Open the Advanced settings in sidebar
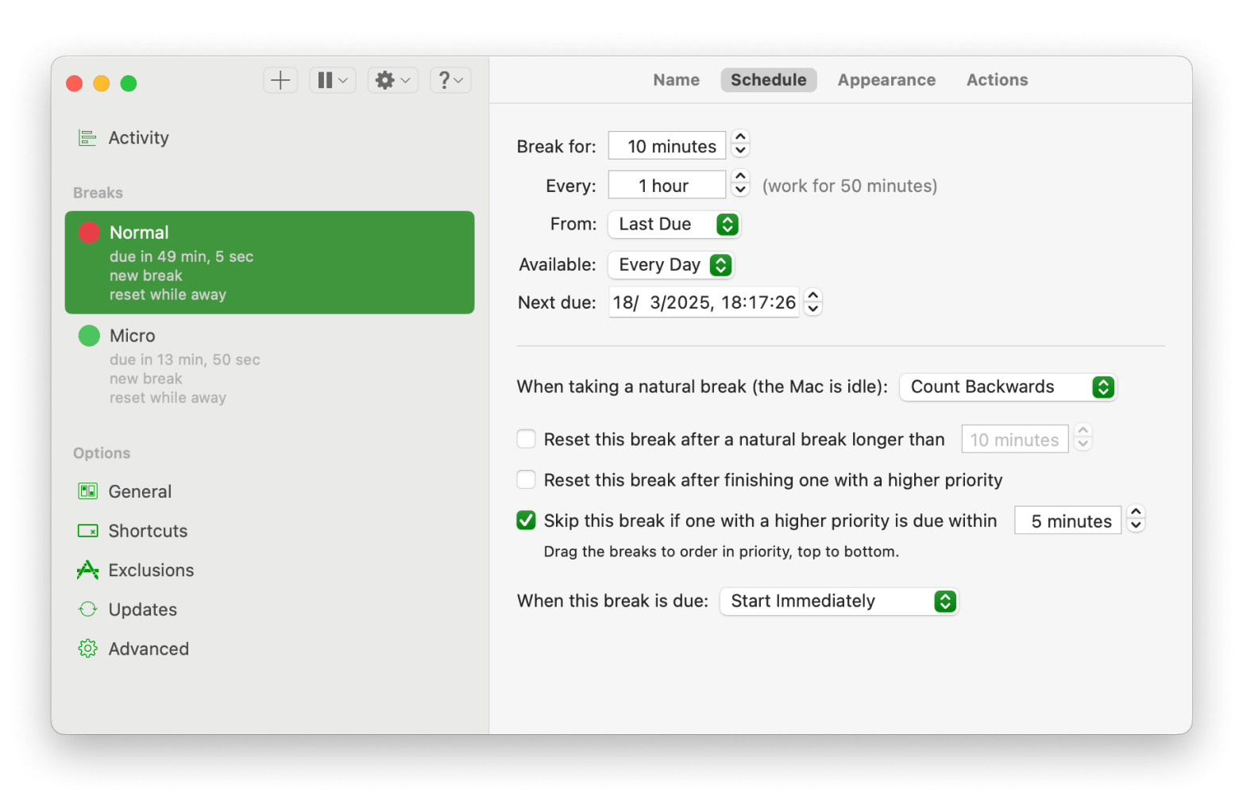This screenshot has height=808, width=1239. (149, 648)
